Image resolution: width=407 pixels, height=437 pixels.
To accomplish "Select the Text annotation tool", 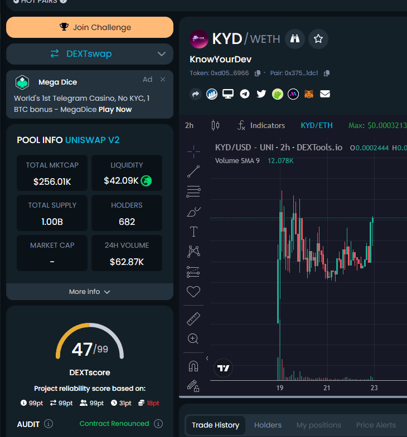I will [193, 232].
